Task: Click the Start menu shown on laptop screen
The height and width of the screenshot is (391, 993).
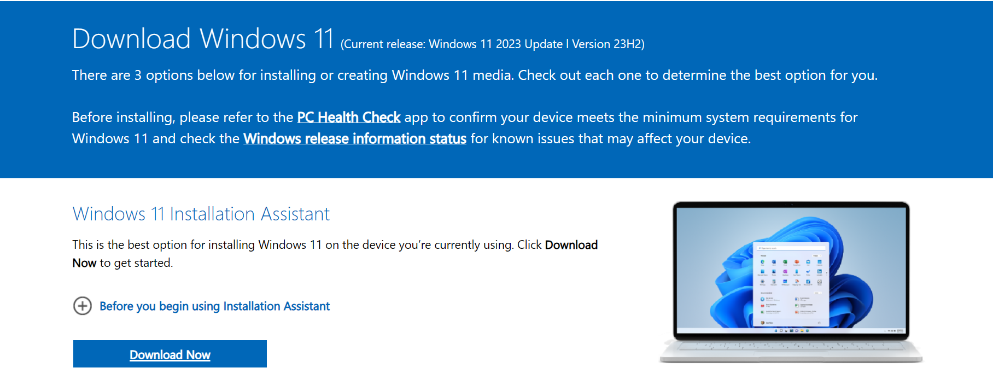Action: tap(791, 284)
